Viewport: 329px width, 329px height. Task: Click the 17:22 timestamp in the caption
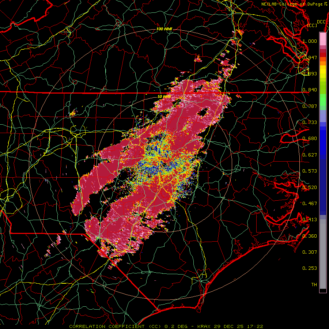[x=255, y=326]
